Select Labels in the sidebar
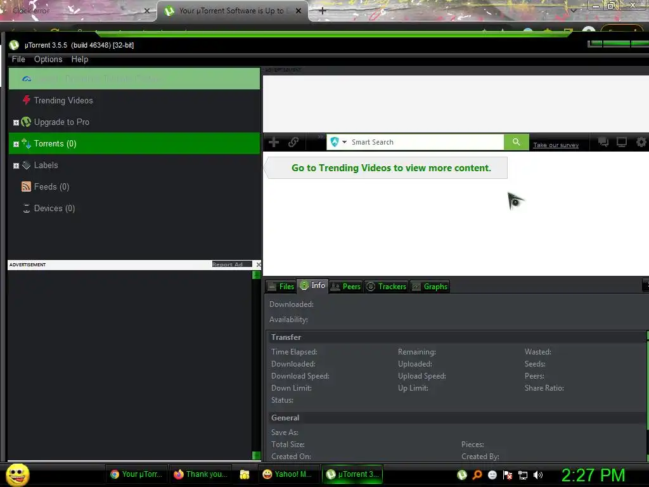 pos(134,165)
